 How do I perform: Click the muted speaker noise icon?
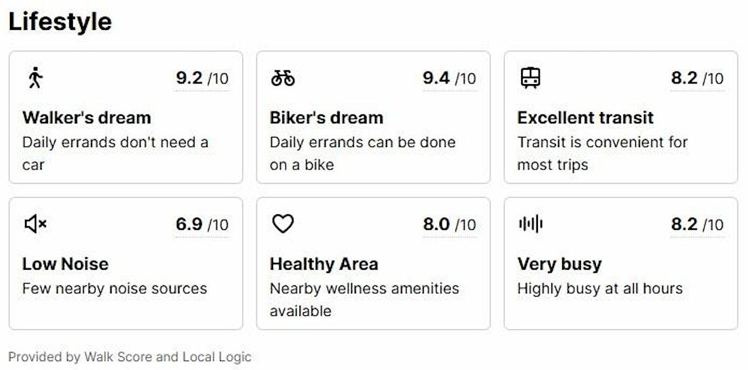(x=36, y=224)
